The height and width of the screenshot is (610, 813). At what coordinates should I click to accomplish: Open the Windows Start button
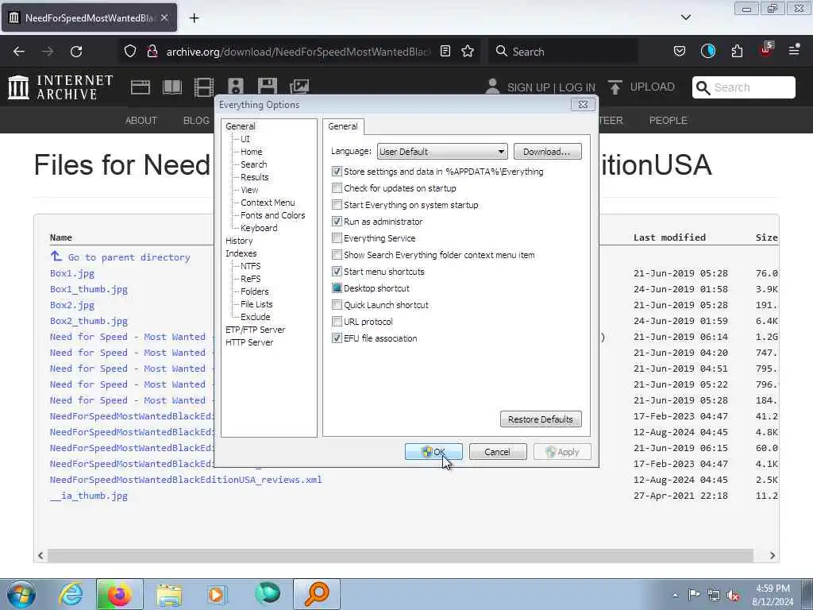[21, 594]
